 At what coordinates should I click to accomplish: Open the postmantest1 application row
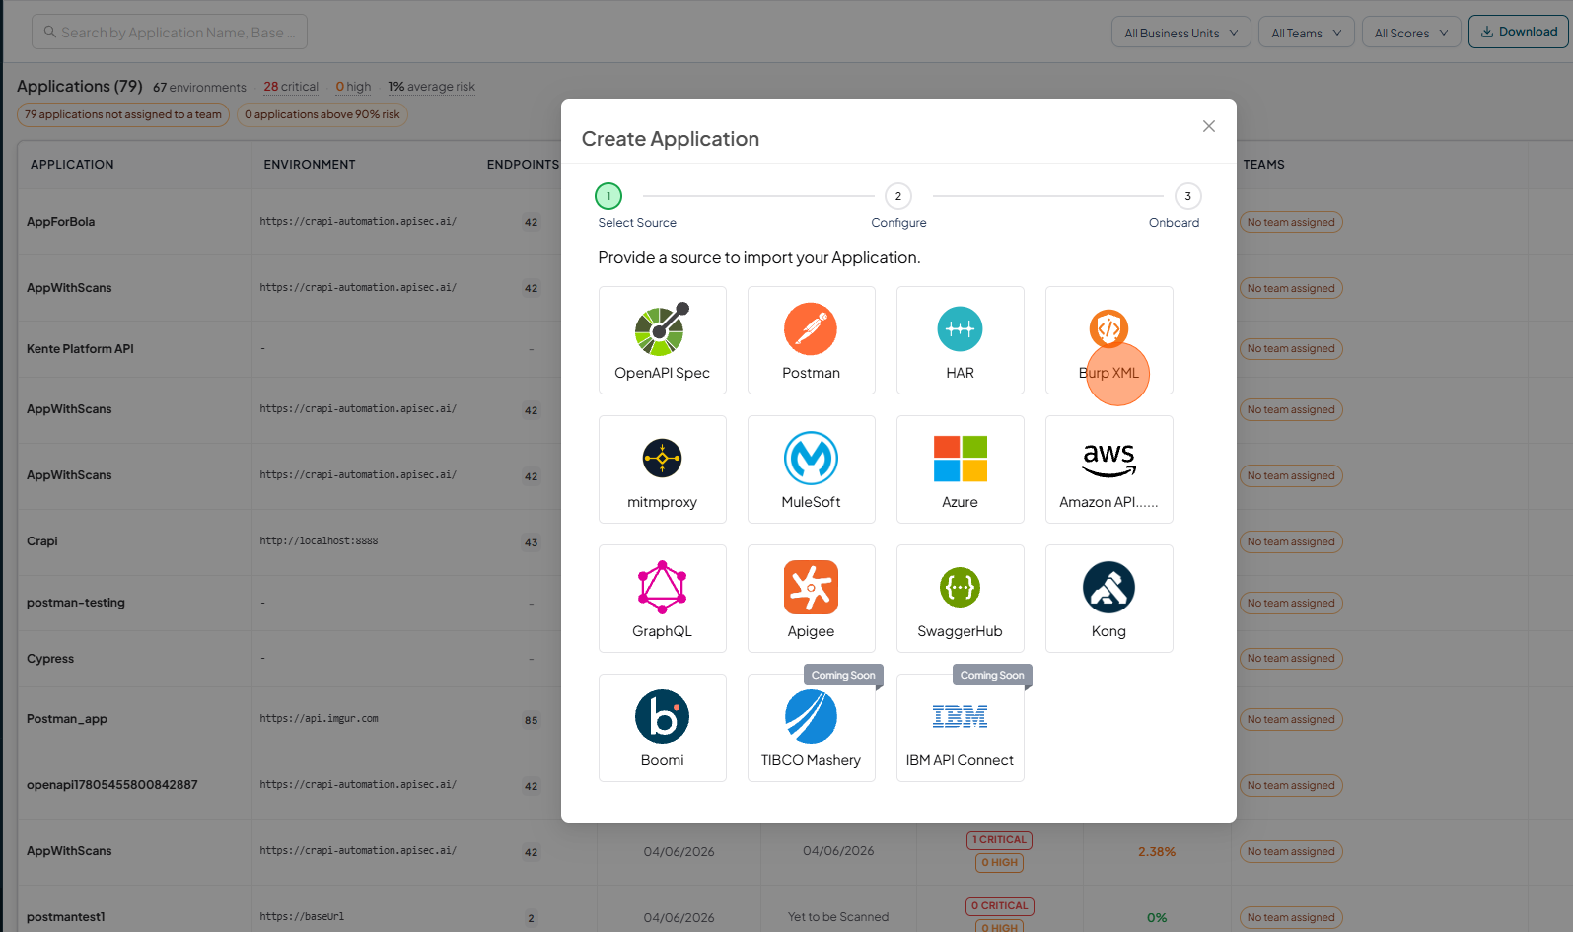pos(66,917)
